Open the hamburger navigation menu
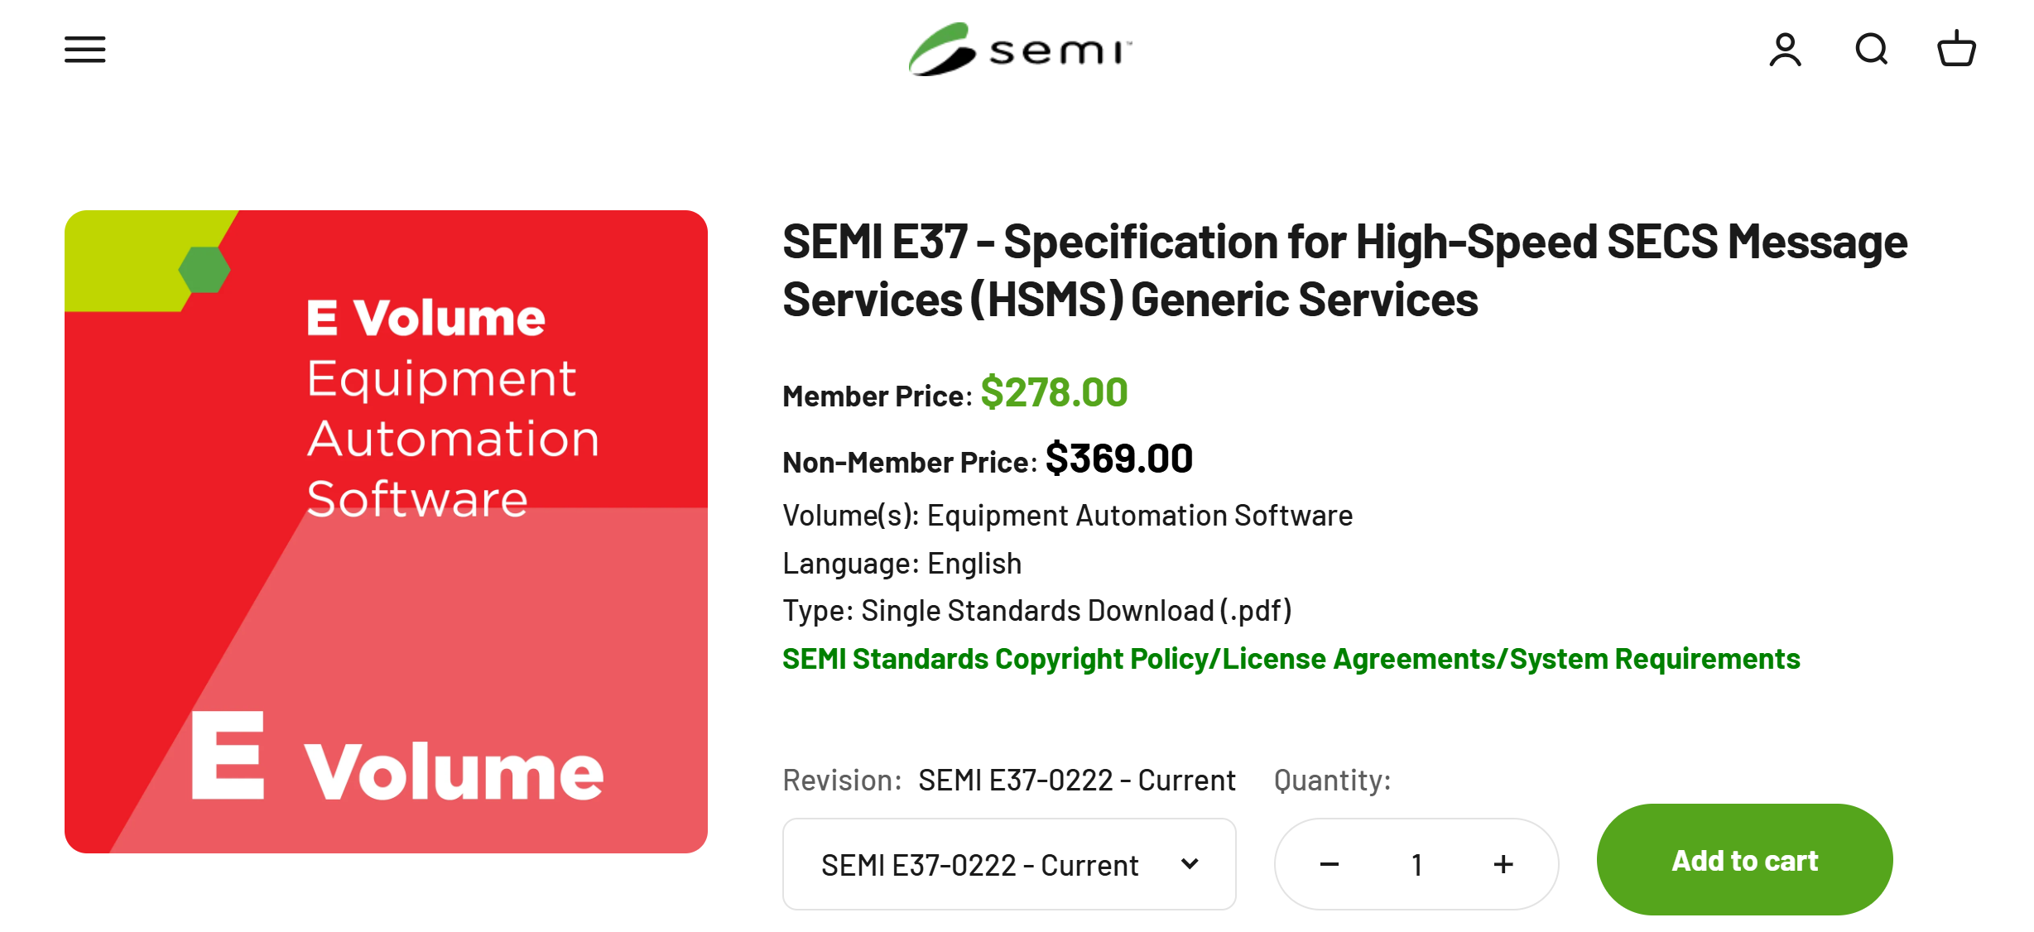 coord(84,50)
